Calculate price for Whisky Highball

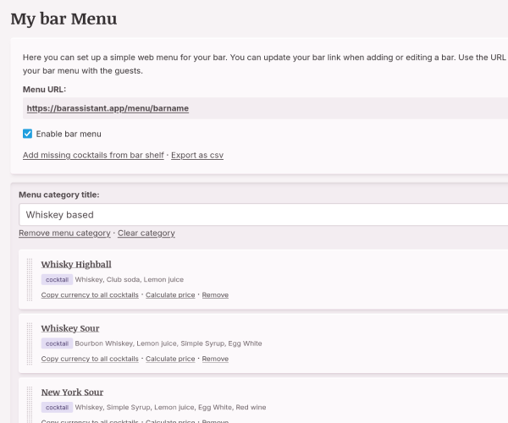(x=170, y=294)
